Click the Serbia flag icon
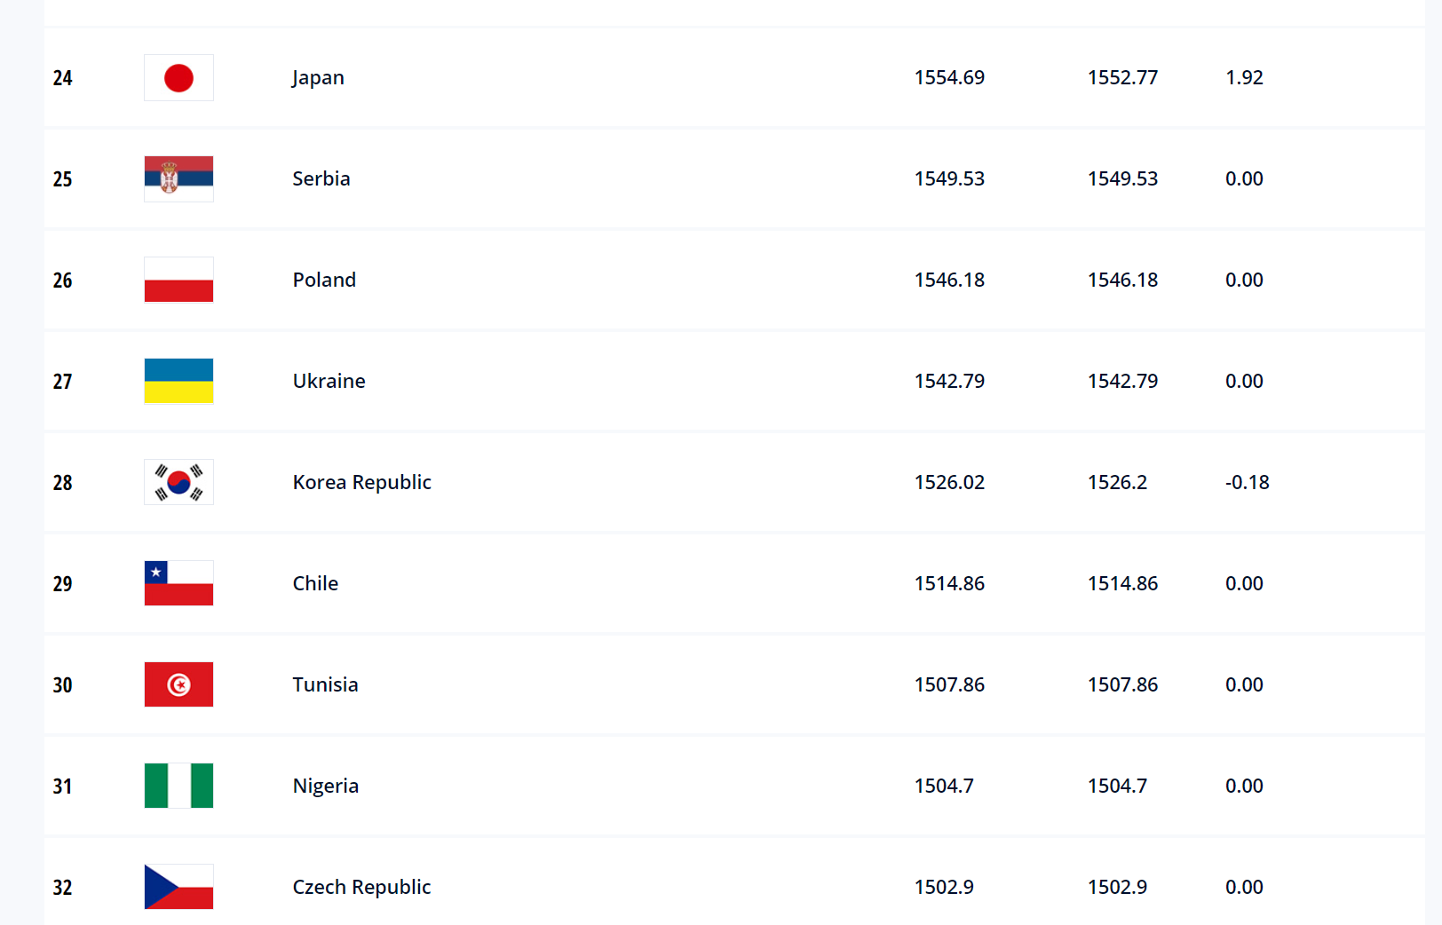The height and width of the screenshot is (925, 1442). click(x=178, y=178)
